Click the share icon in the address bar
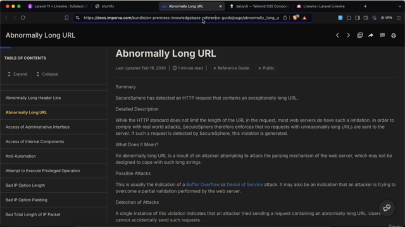 (285, 18)
